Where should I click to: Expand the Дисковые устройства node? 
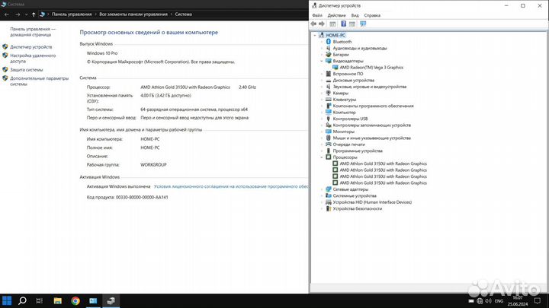click(x=322, y=81)
